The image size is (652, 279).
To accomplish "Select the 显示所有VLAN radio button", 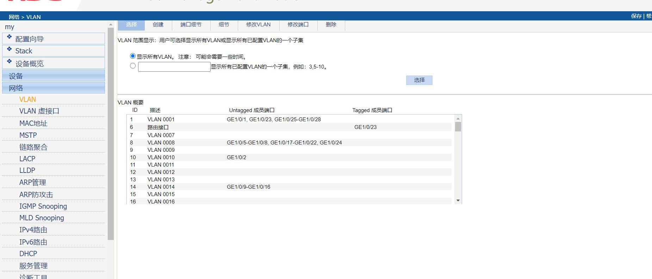I will [x=133, y=56].
